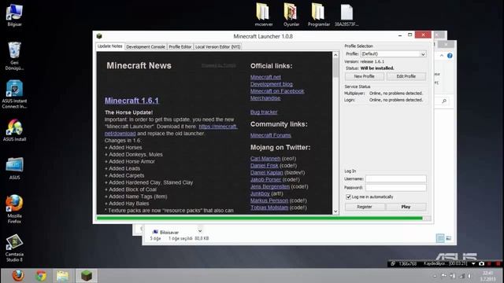This screenshot has width=504, height=283.
Task: Launch the Mozilla Firefox desktop shortcut
Action: pyautogui.click(x=14, y=209)
